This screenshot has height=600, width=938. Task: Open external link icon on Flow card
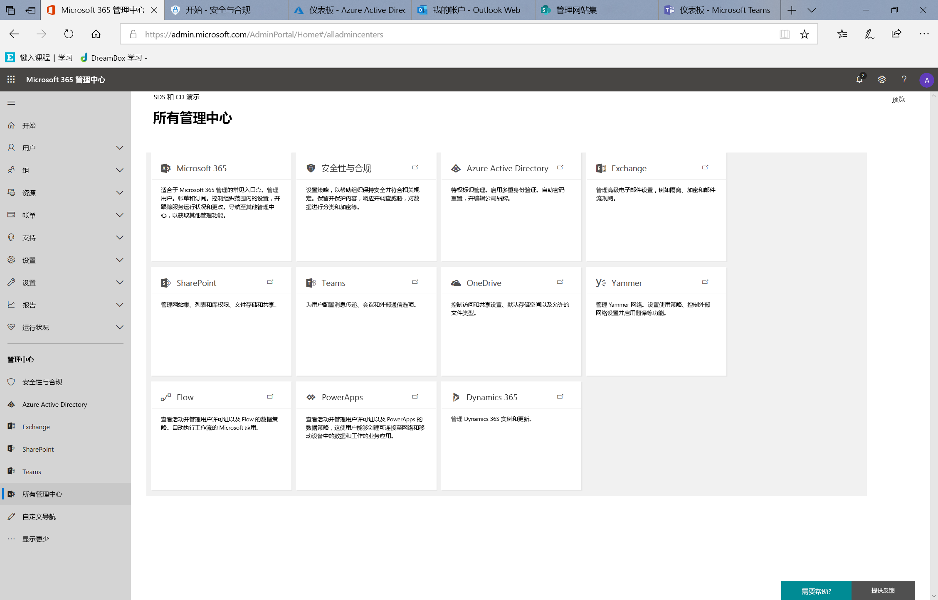point(270,397)
